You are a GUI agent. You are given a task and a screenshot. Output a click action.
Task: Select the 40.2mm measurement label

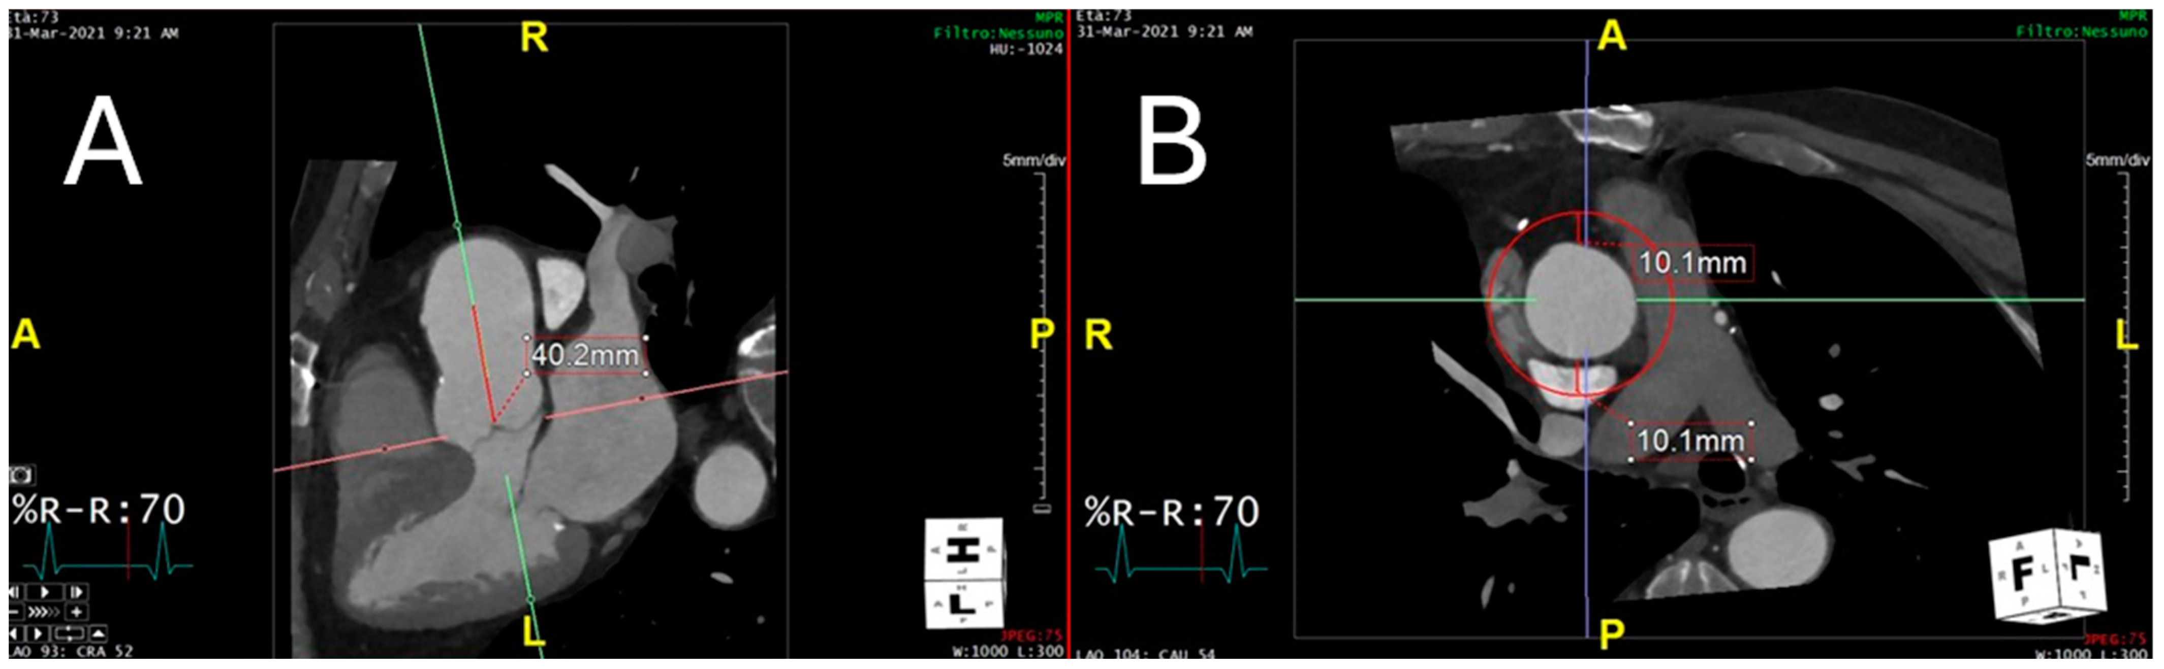point(585,355)
